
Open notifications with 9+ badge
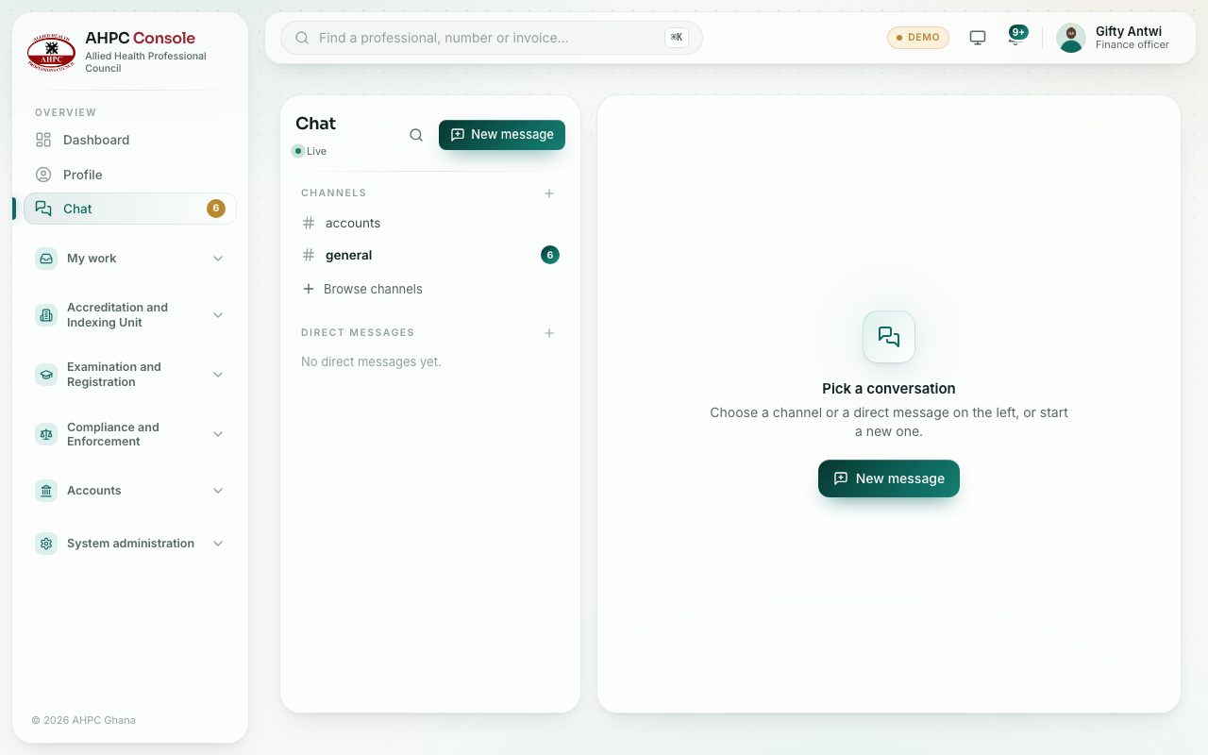pyautogui.click(x=1016, y=37)
